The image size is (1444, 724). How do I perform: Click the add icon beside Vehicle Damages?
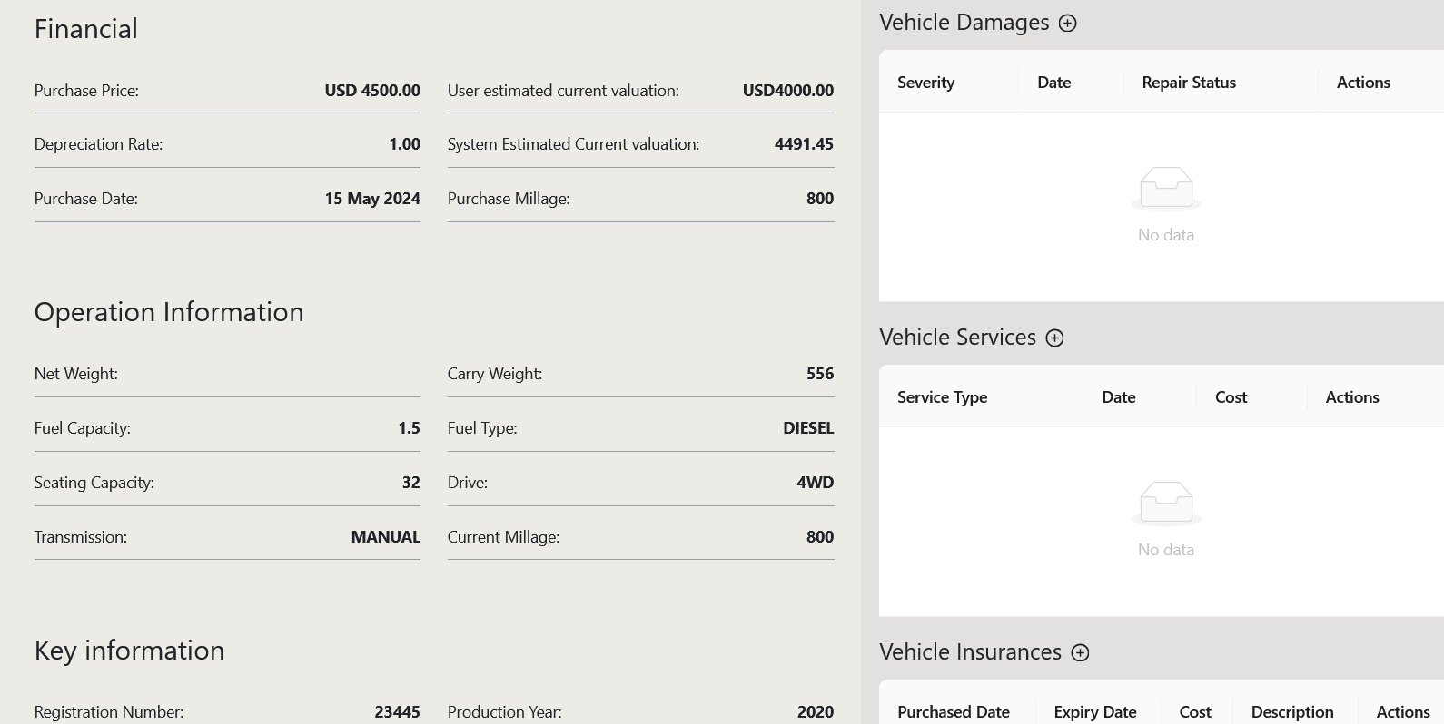coord(1068,24)
